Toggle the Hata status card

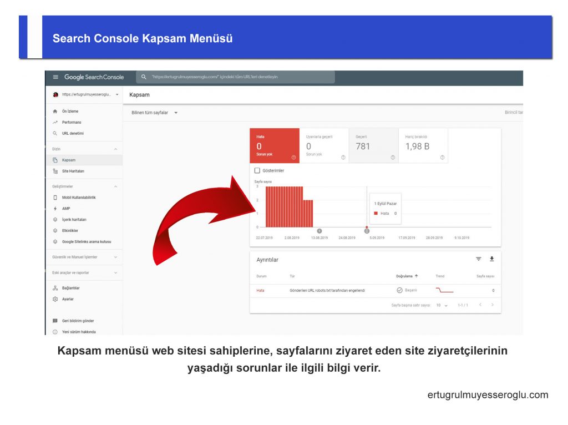pyautogui.click(x=275, y=144)
